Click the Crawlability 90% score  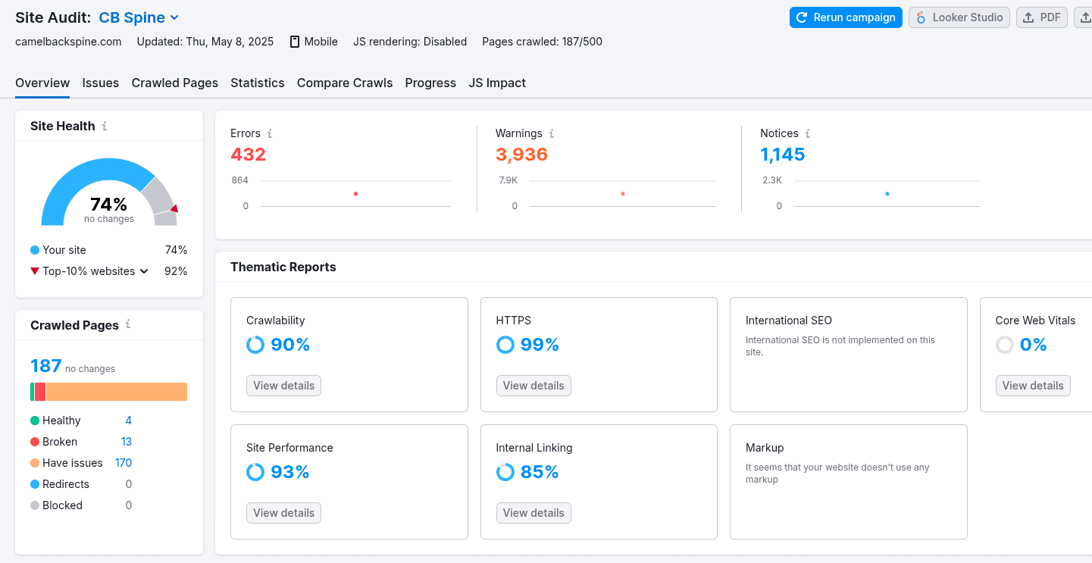290,345
